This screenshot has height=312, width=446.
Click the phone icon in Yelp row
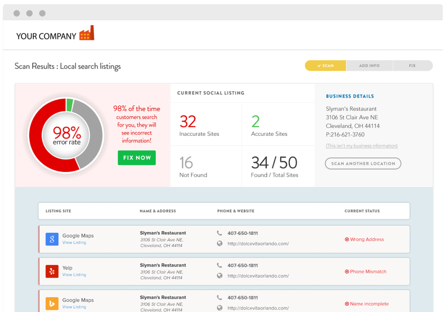click(x=219, y=266)
